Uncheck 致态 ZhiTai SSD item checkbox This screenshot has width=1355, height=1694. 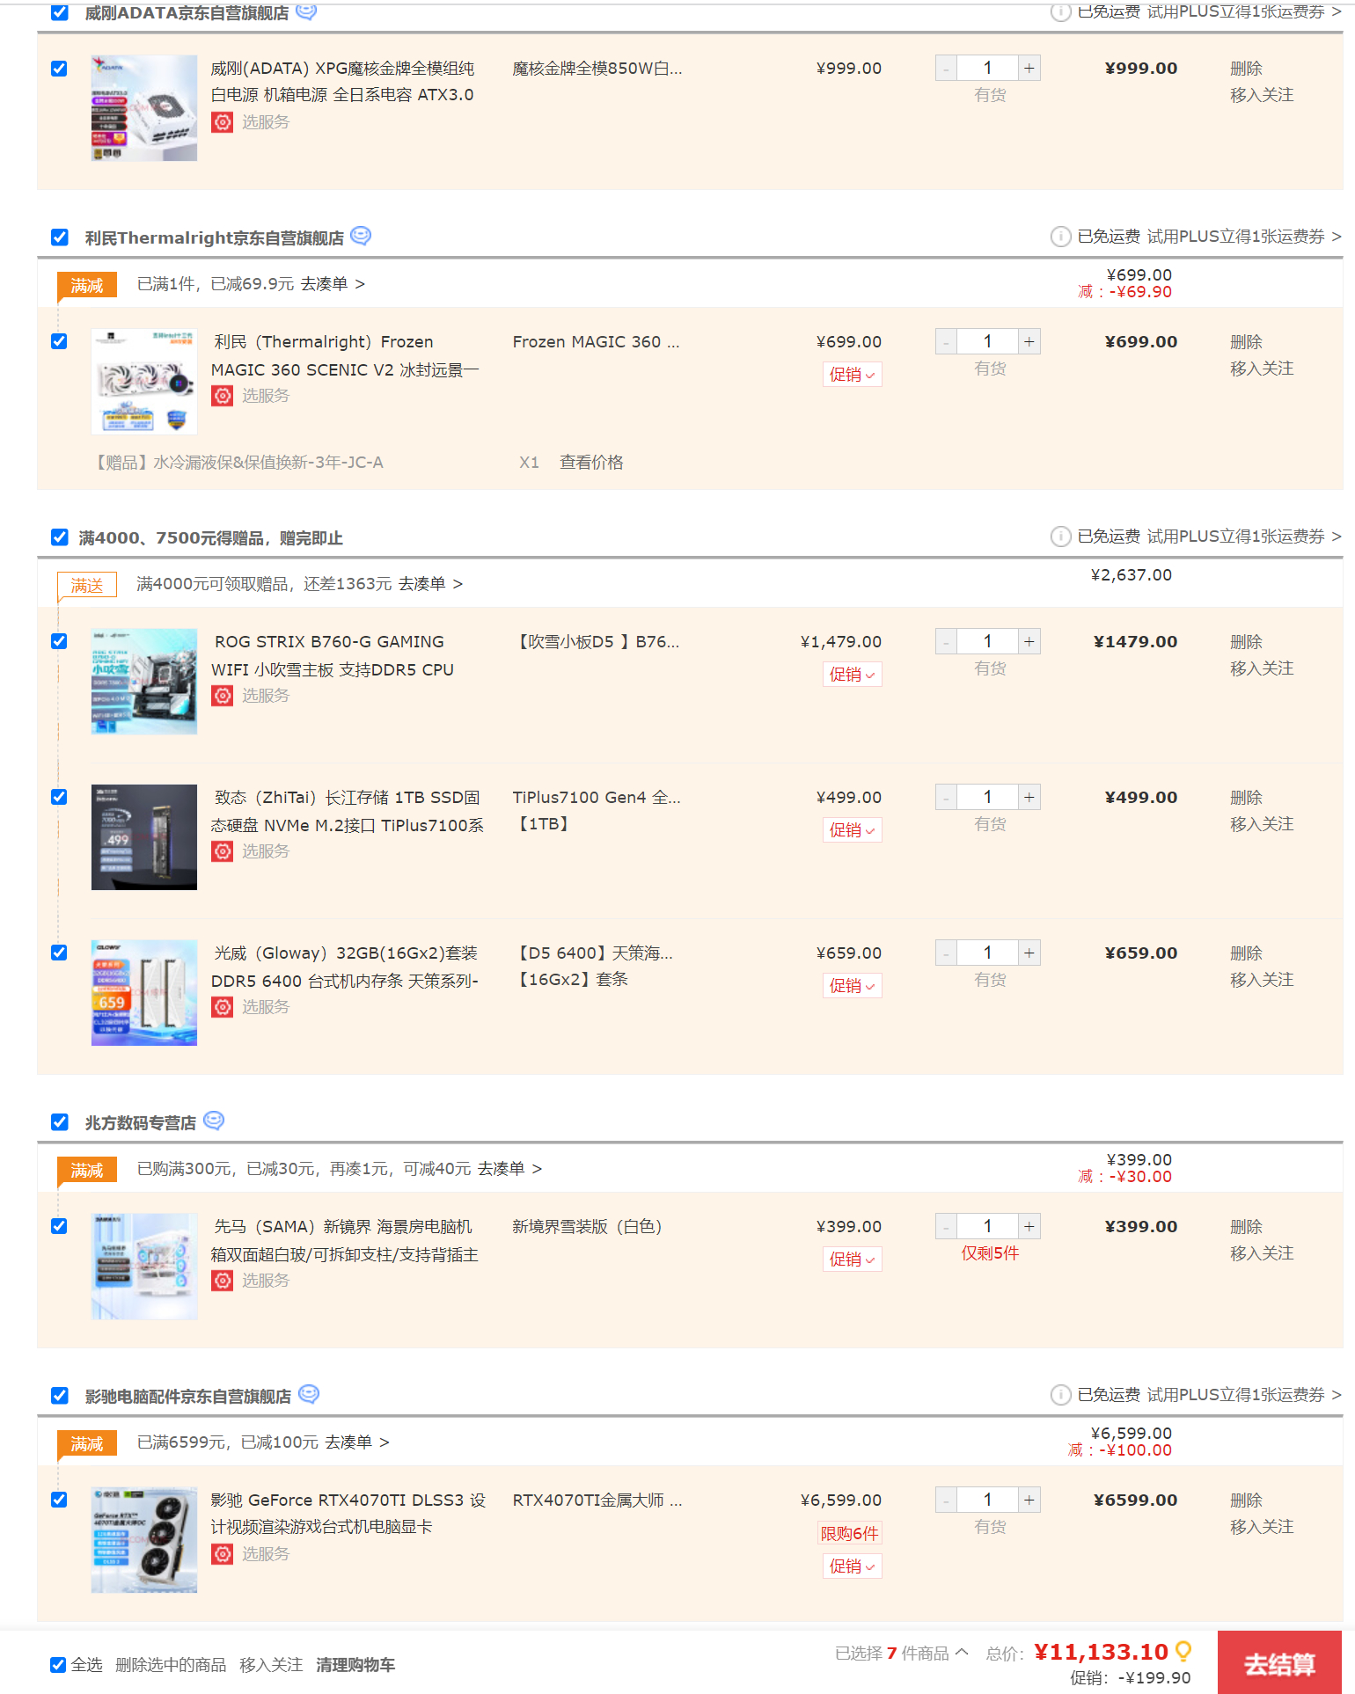pos(59,797)
